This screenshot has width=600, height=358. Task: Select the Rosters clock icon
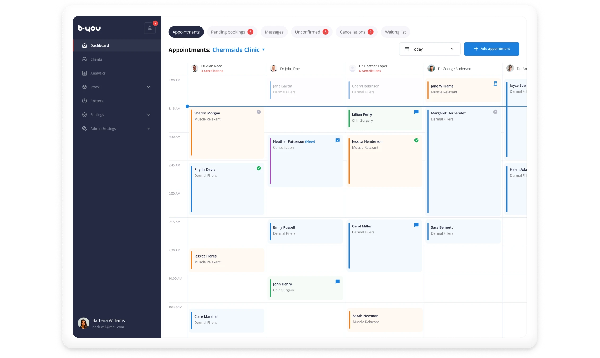[85, 101]
